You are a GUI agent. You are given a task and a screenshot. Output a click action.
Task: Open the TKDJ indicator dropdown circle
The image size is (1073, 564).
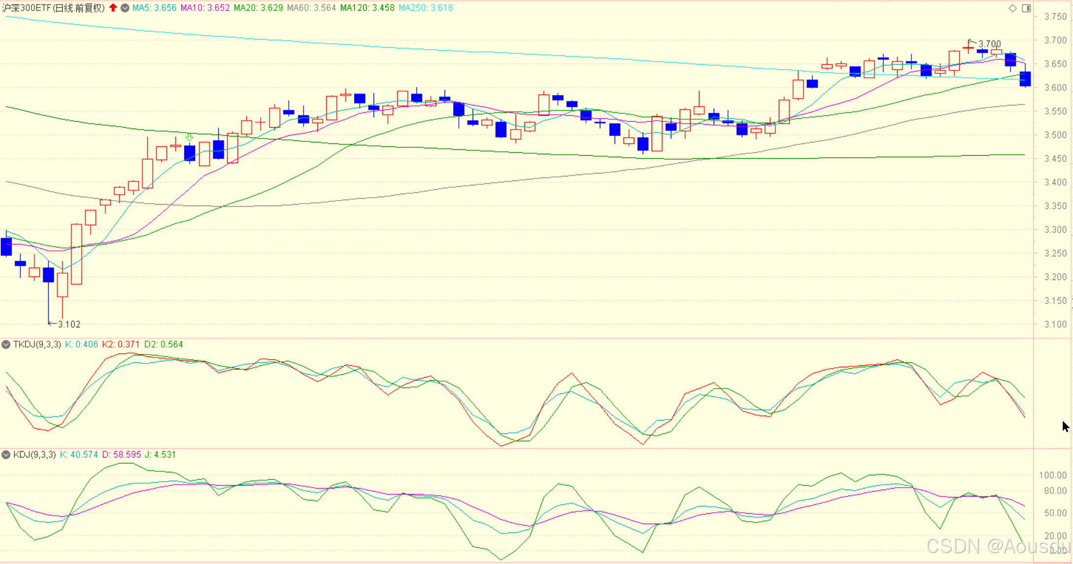pos(6,344)
